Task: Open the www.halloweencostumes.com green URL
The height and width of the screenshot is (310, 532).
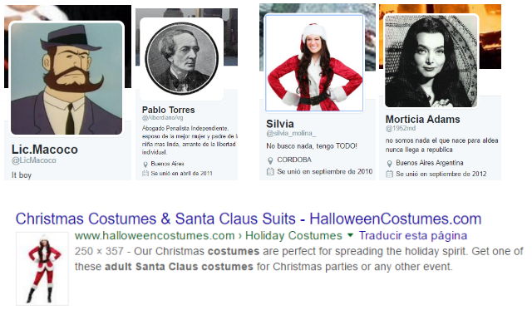Action: click(x=155, y=236)
